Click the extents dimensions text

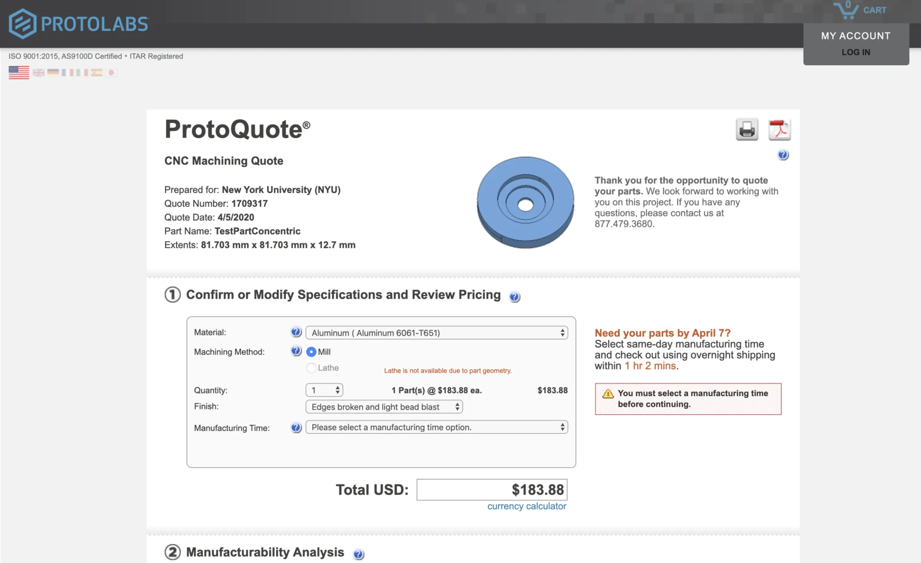coord(278,245)
